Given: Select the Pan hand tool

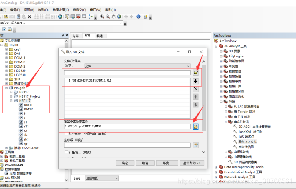Looking at the screenshot, I should (x=113, y=17).
